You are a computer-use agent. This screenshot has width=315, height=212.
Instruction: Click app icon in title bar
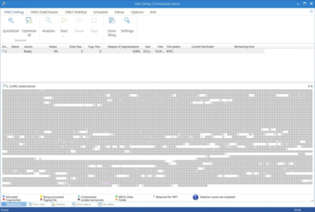coord(4,4)
